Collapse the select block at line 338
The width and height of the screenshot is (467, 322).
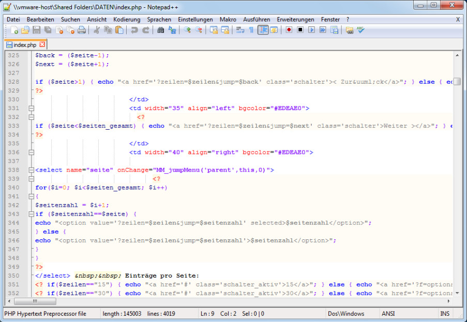point(31,170)
